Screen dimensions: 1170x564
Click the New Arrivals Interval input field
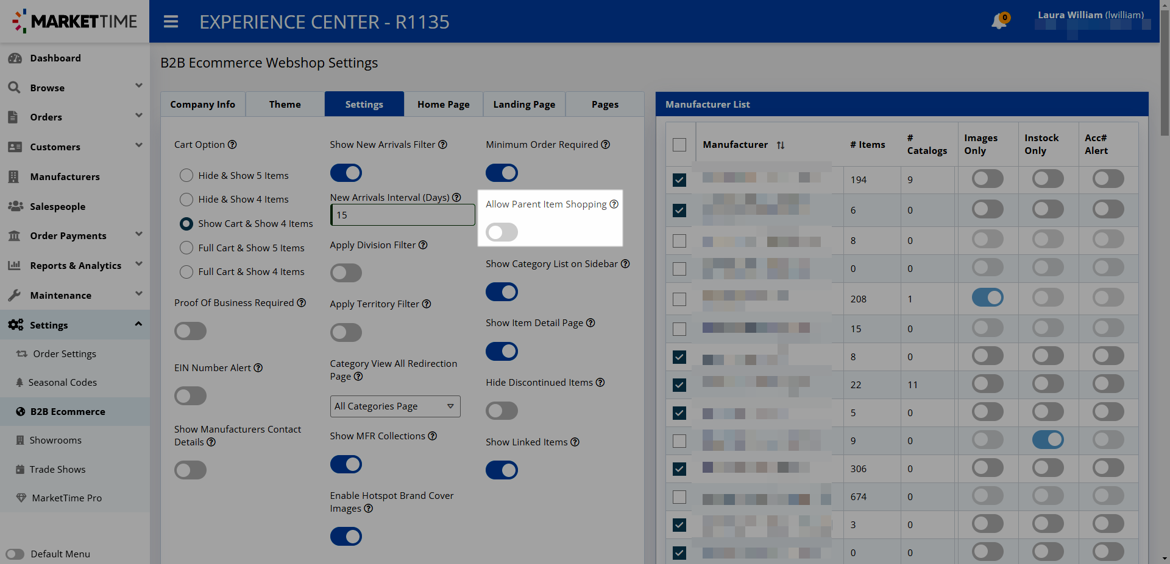point(402,215)
